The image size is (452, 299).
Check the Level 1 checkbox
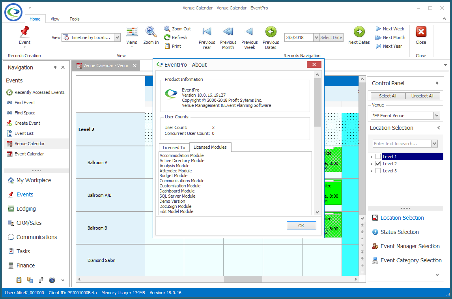pyautogui.click(x=378, y=157)
